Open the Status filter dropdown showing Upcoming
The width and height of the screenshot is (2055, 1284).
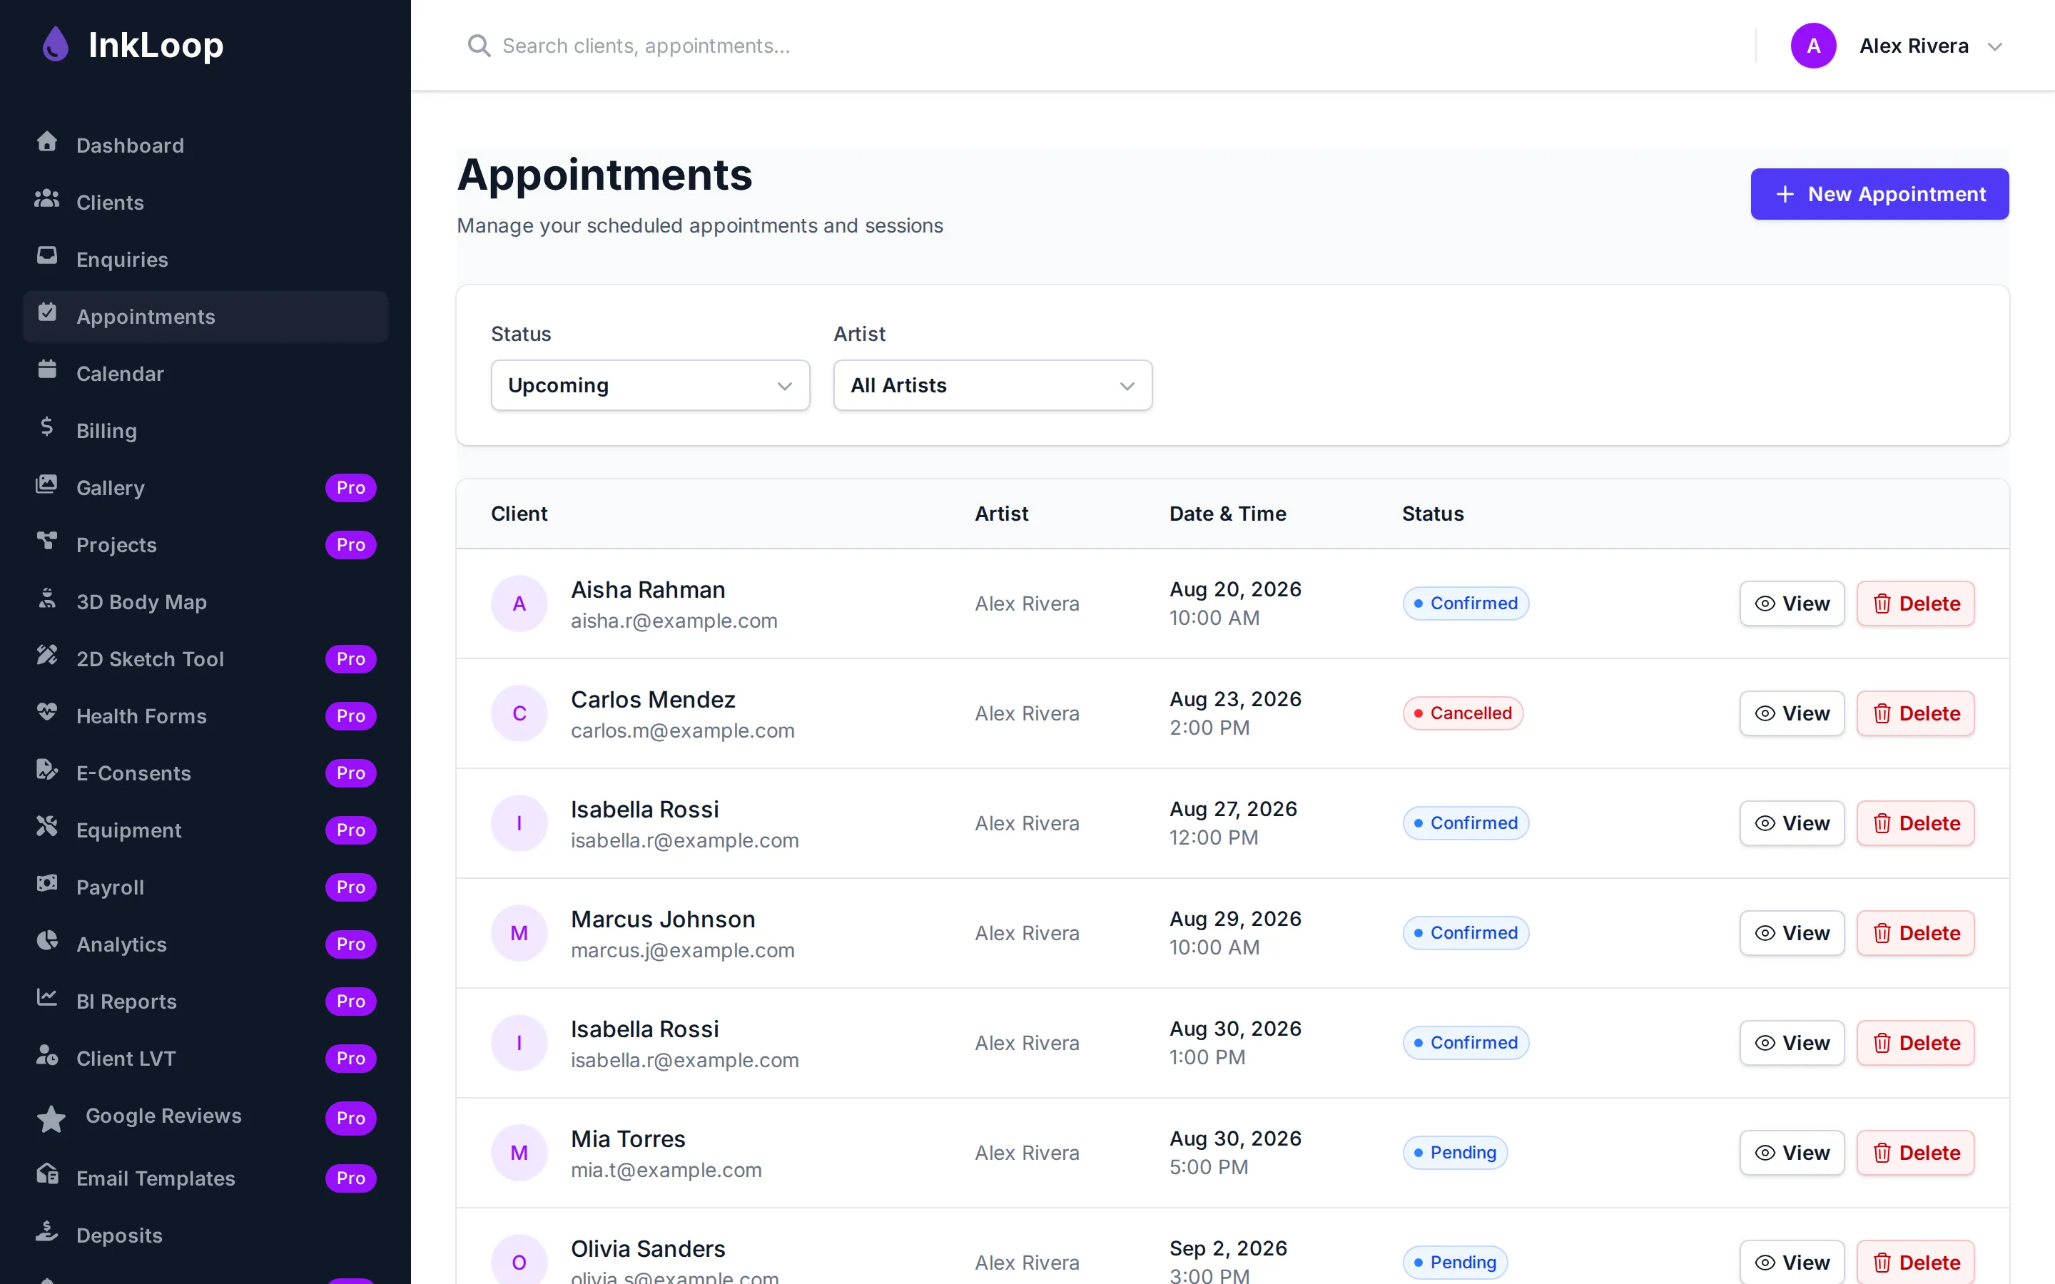click(649, 385)
